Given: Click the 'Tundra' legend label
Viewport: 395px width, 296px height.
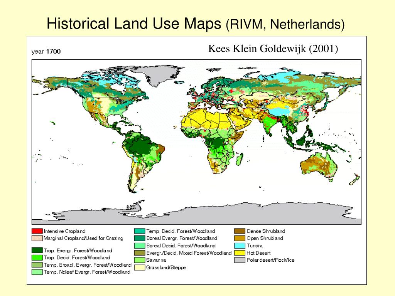Looking at the screenshot, I should pos(255,246).
